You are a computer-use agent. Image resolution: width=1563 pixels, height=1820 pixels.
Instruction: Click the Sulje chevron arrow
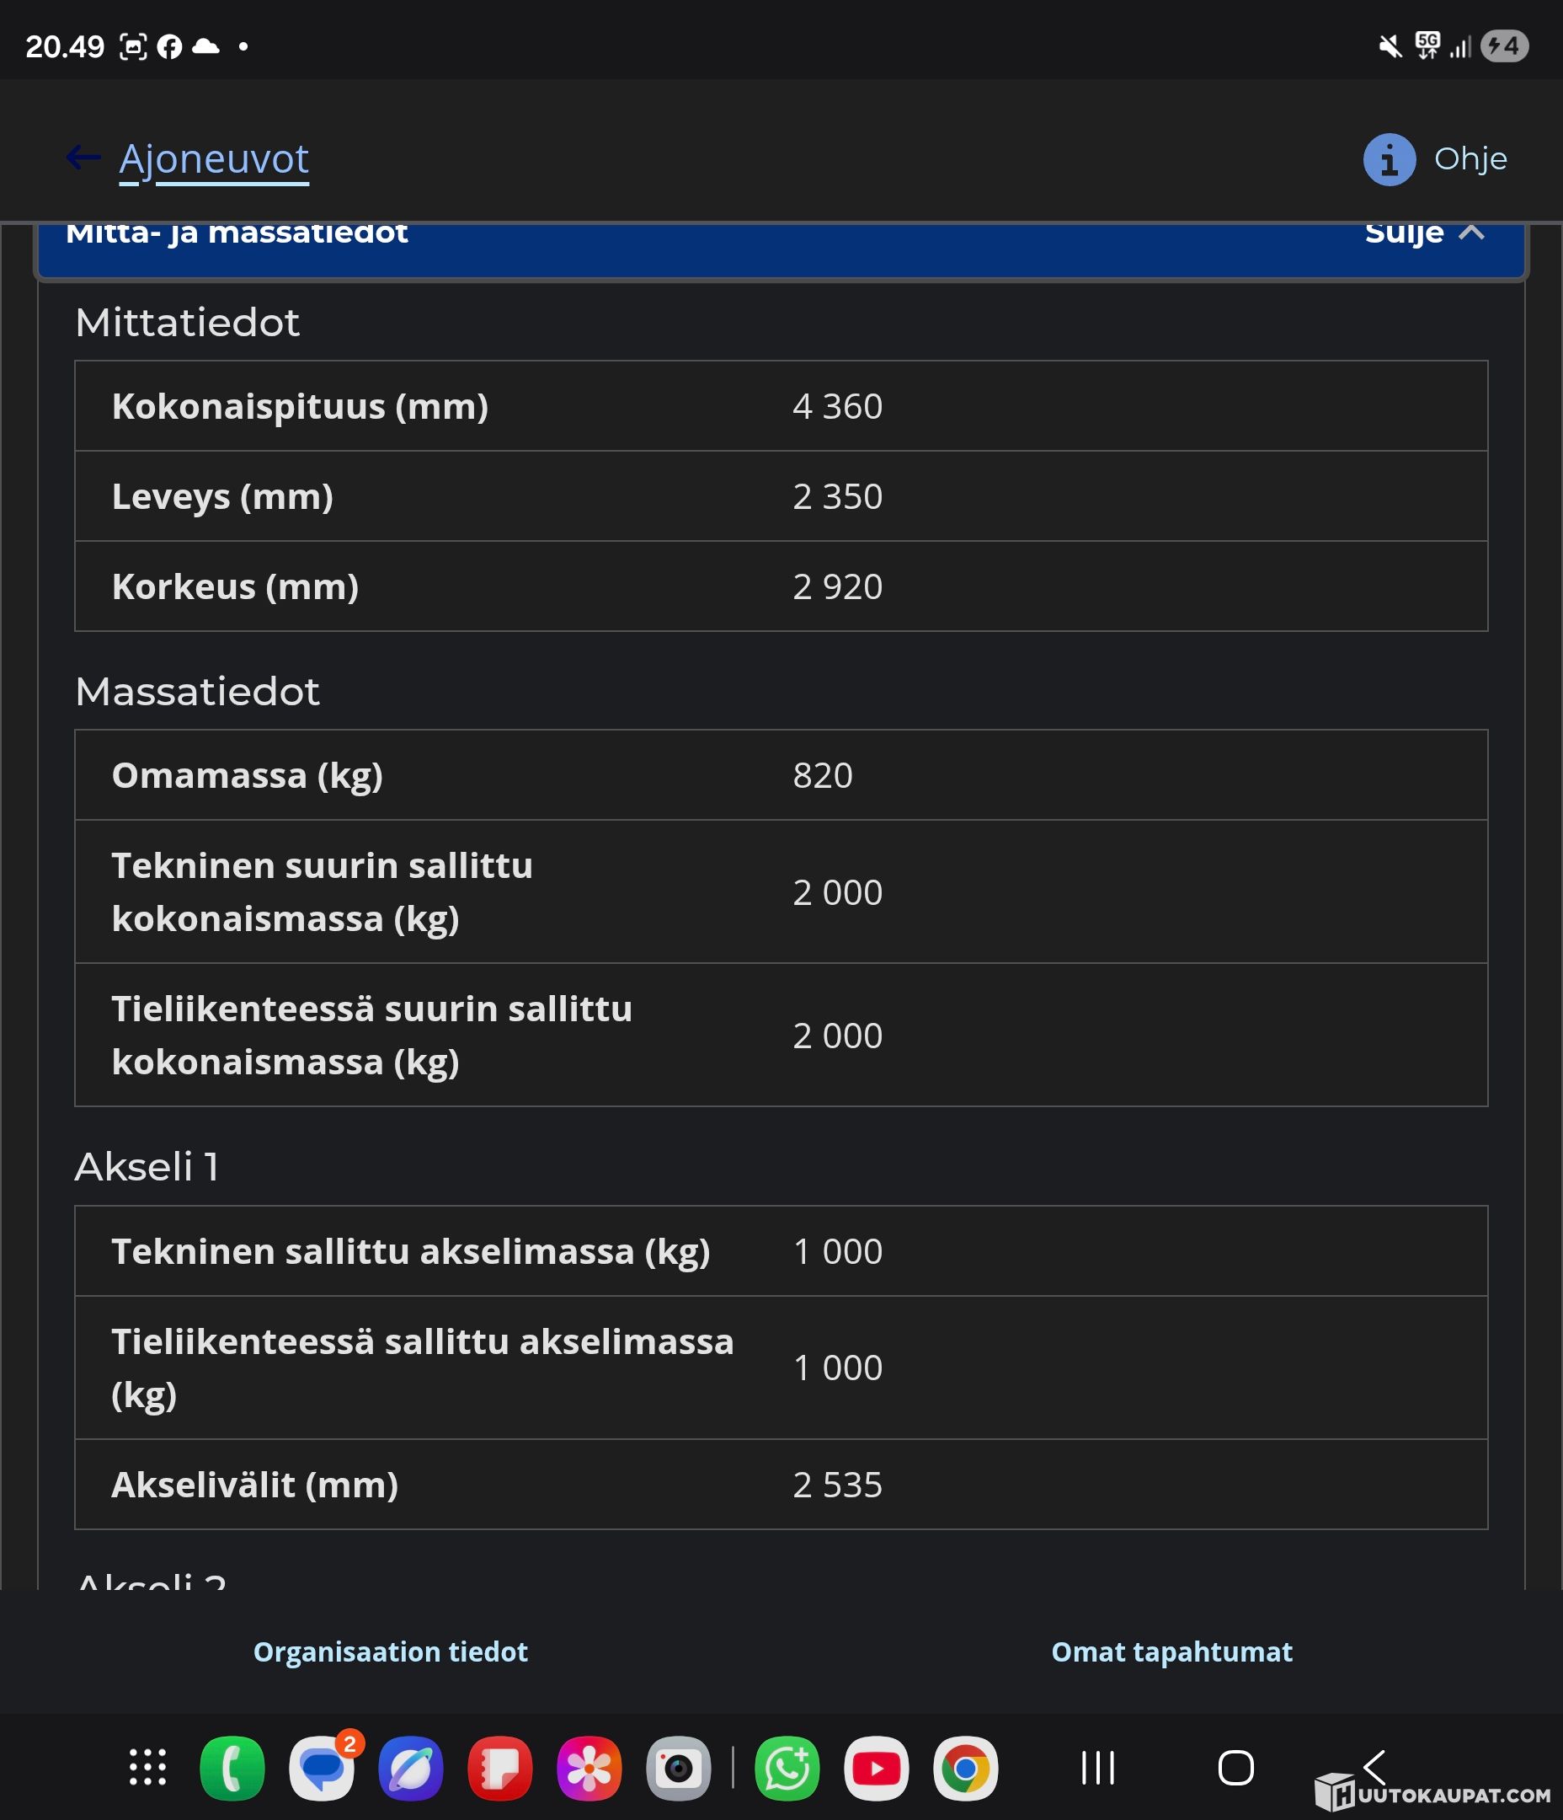[1472, 232]
